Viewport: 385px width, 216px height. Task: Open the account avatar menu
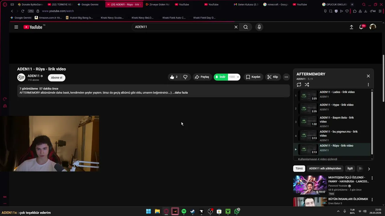click(373, 27)
